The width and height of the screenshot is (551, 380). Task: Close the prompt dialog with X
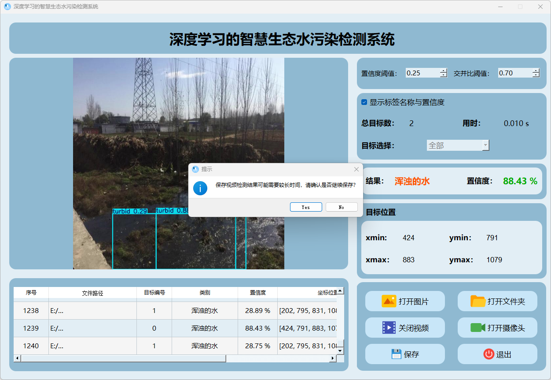coord(356,169)
